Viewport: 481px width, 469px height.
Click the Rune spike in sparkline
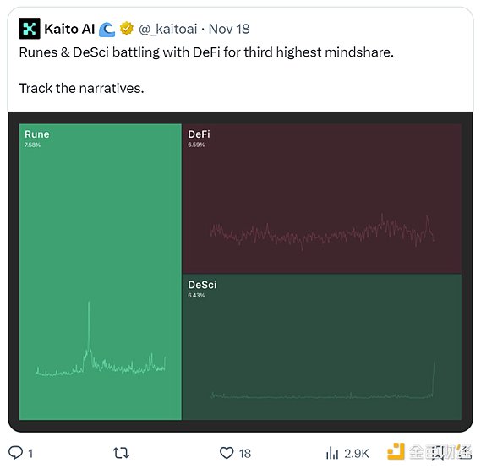point(89,325)
